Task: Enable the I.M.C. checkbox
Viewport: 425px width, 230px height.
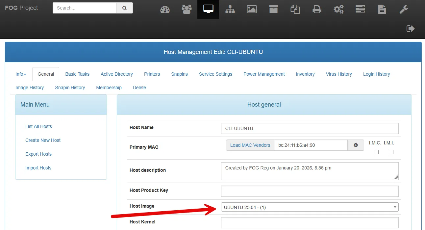Action: pyautogui.click(x=376, y=152)
